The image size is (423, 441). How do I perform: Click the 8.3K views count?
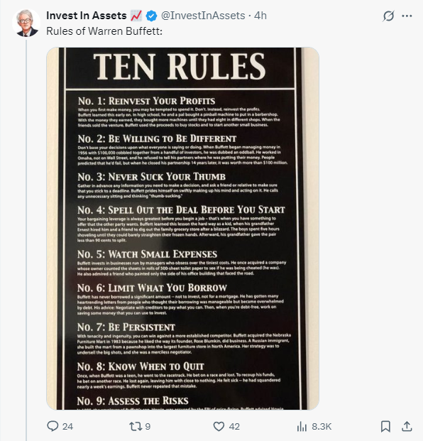(x=322, y=426)
